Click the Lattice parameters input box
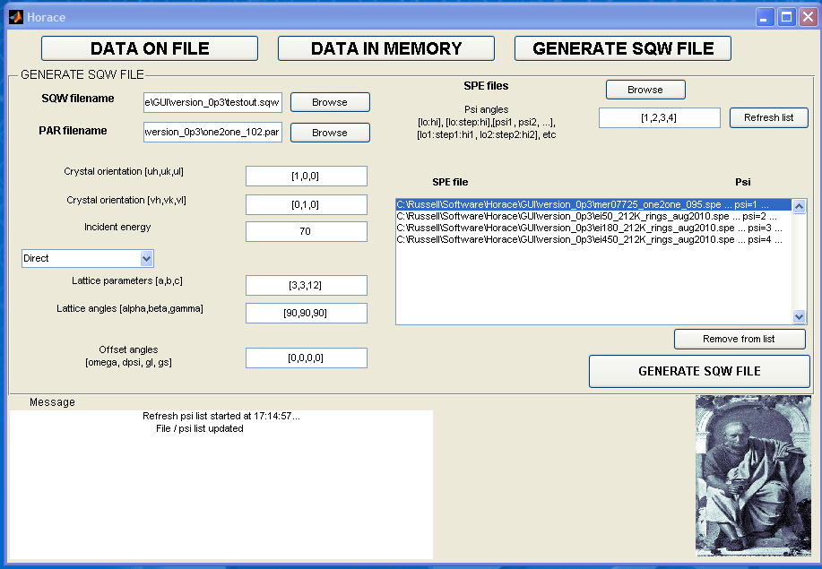The height and width of the screenshot is (569, 822). [x=307, y=285]
